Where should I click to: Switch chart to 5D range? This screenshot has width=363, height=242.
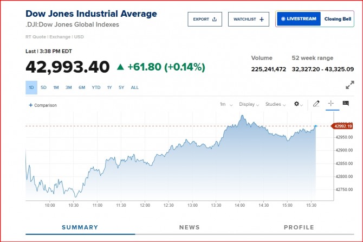coord(43,87)
